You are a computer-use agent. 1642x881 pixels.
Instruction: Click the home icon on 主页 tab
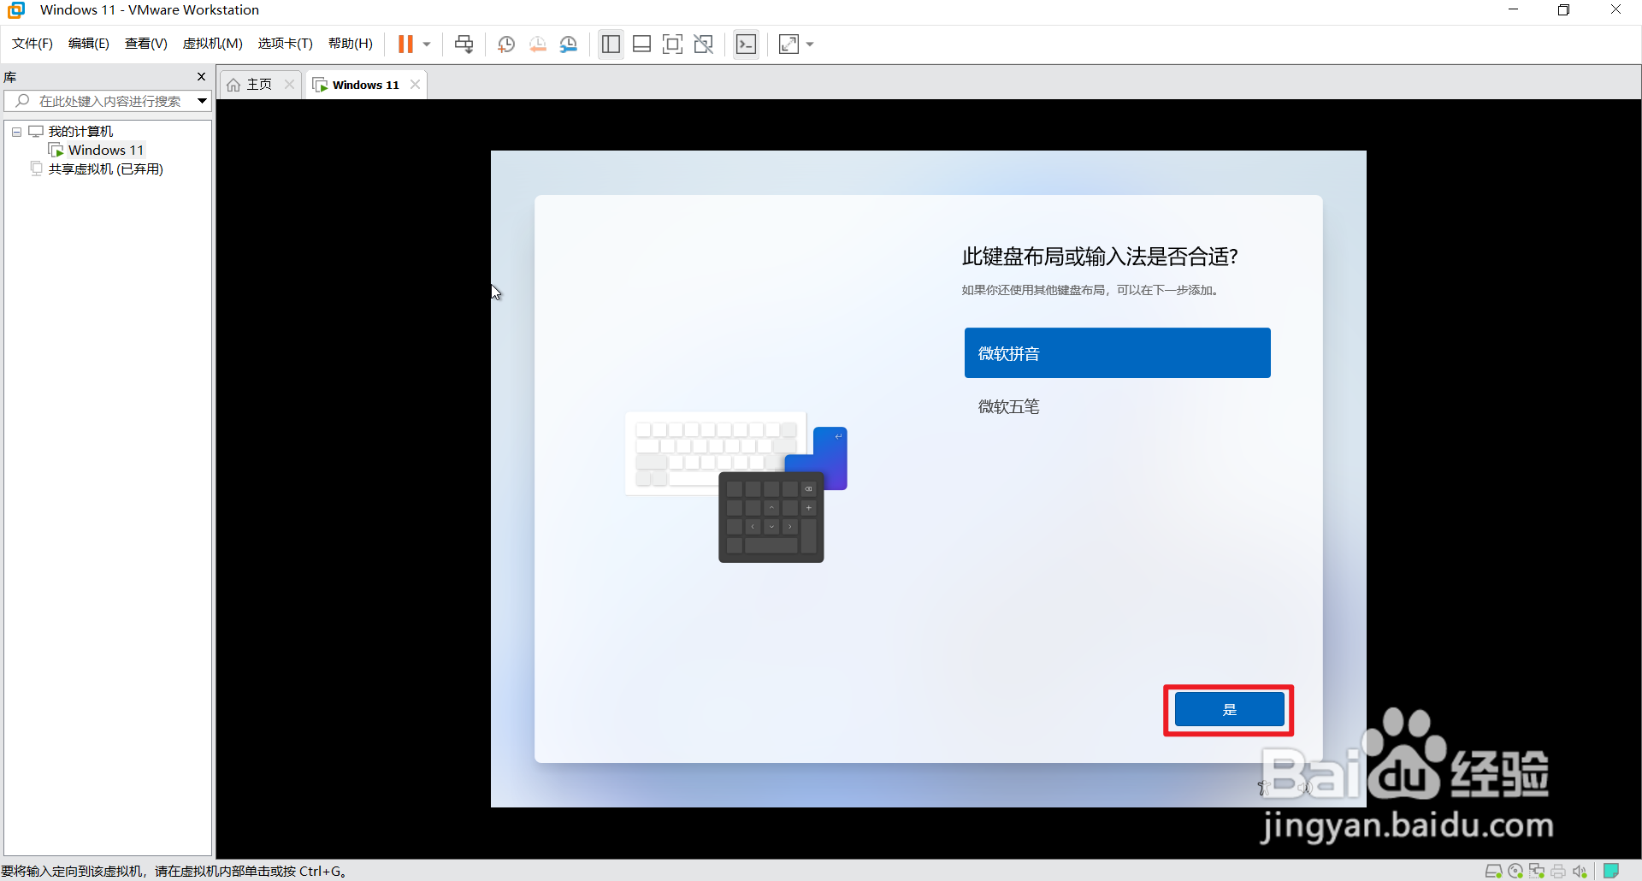point(233,85)
